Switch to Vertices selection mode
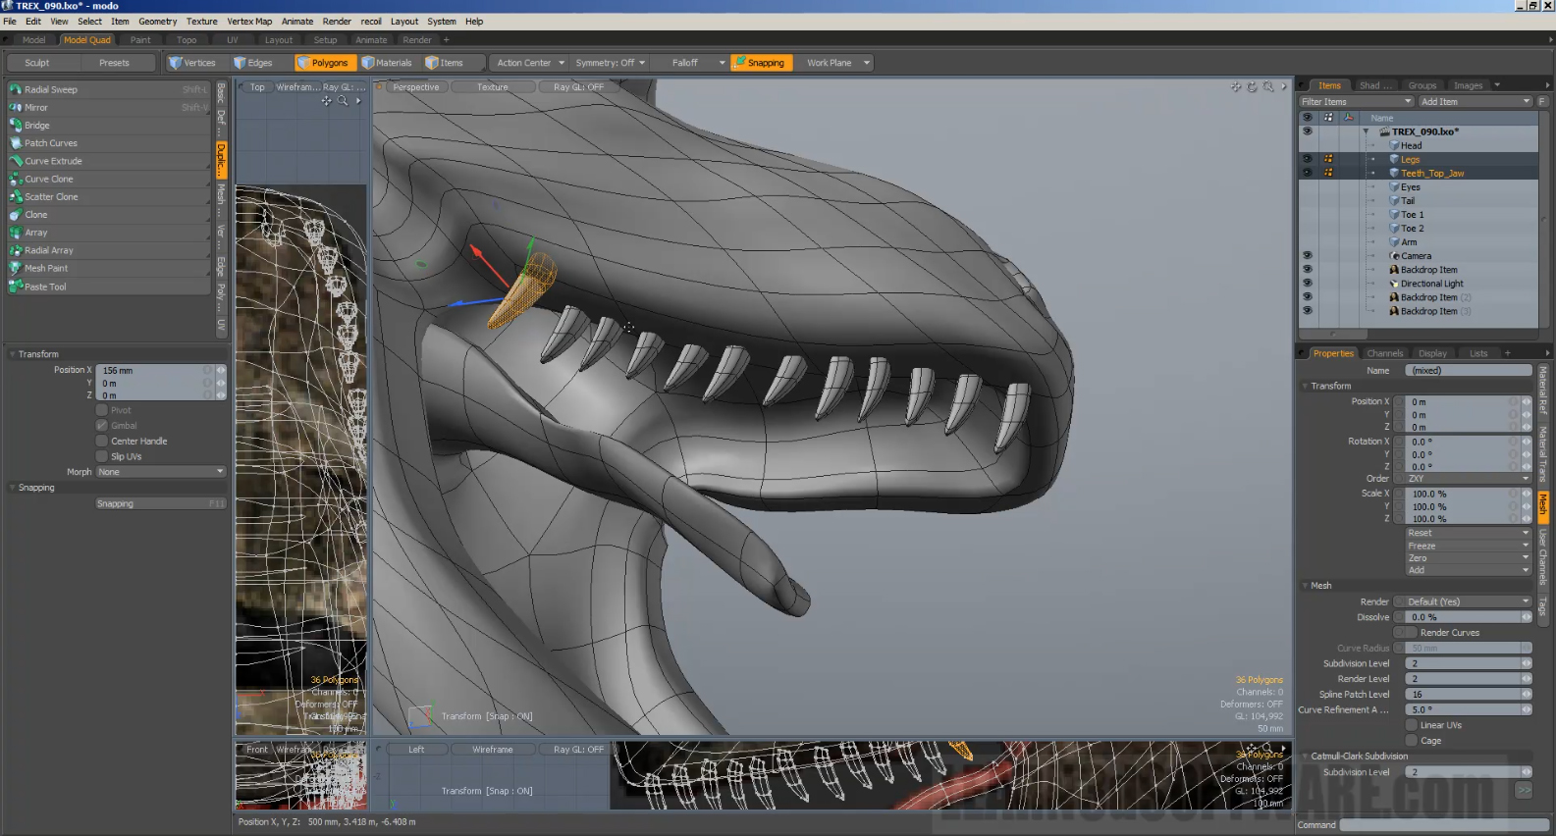 192,63
